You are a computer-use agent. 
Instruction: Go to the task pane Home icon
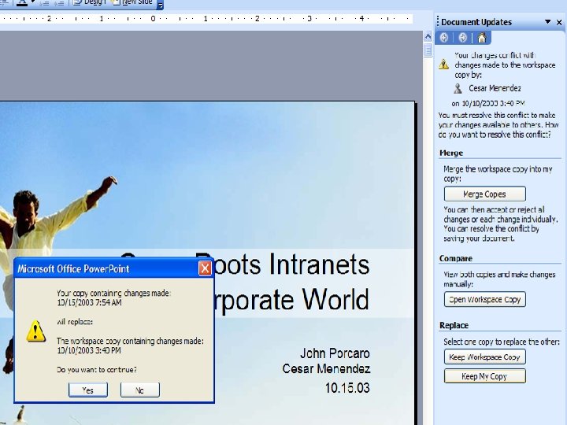pyautogui.click(x=482, y=38)
